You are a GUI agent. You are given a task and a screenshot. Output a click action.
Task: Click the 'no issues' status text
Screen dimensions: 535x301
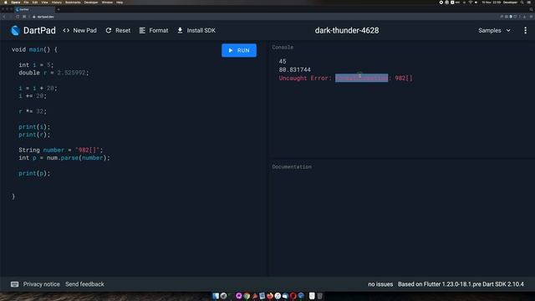(380, 284)
